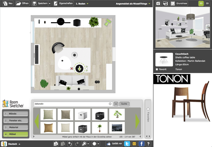Viewport: 212px width, 147px height.
Task: Click the TONON advertisement logo
Action: (172, 79)
